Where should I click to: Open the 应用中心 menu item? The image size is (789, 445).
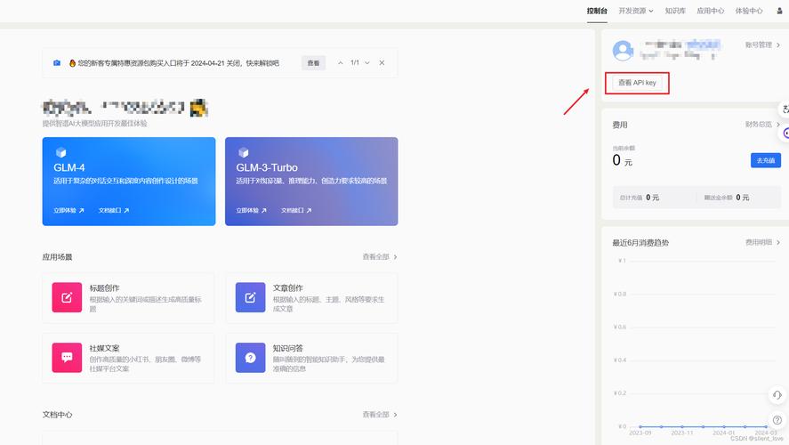coord(710,11)
